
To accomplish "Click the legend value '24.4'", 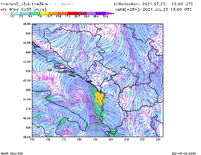I will click(x=86, y=16).
